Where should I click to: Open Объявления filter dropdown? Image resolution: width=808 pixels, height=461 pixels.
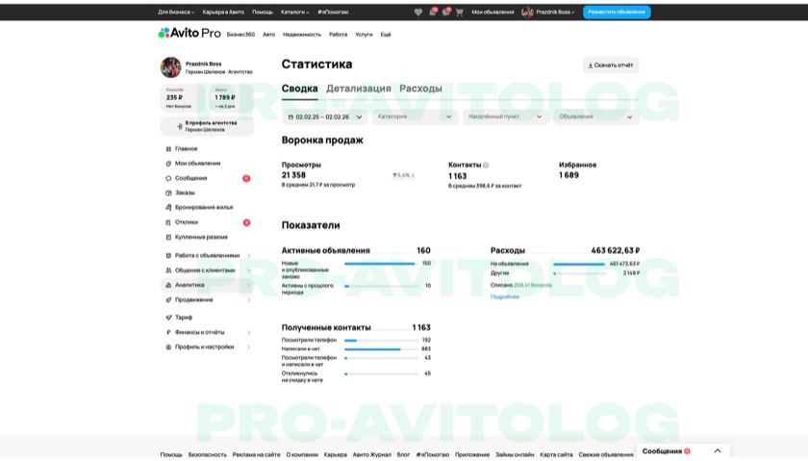(596, 117)
